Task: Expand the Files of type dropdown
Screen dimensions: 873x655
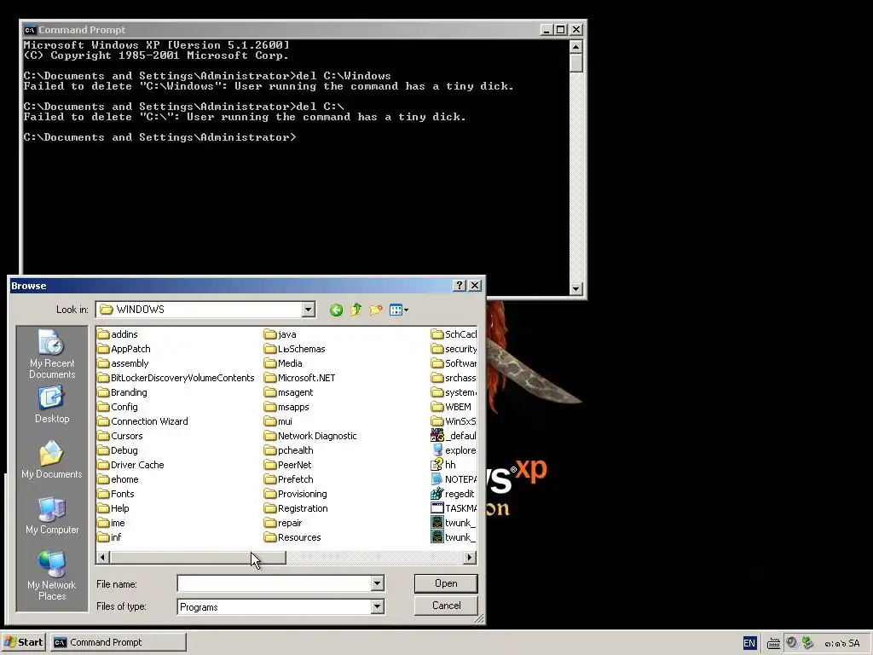Action: [377, 606]
